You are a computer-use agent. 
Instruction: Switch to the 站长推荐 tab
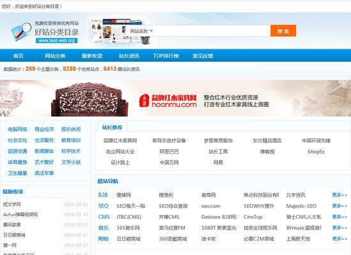point(112,127)
